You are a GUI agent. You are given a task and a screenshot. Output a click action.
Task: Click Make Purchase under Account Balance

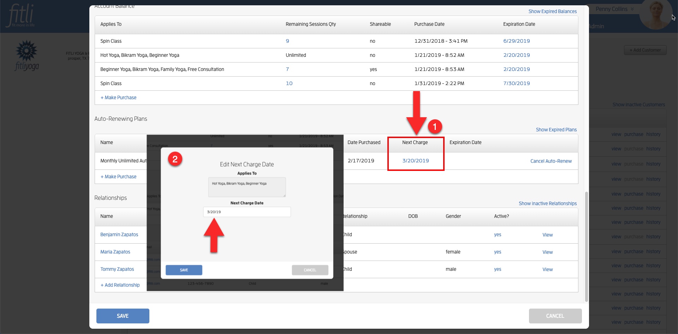coord(118,97)
